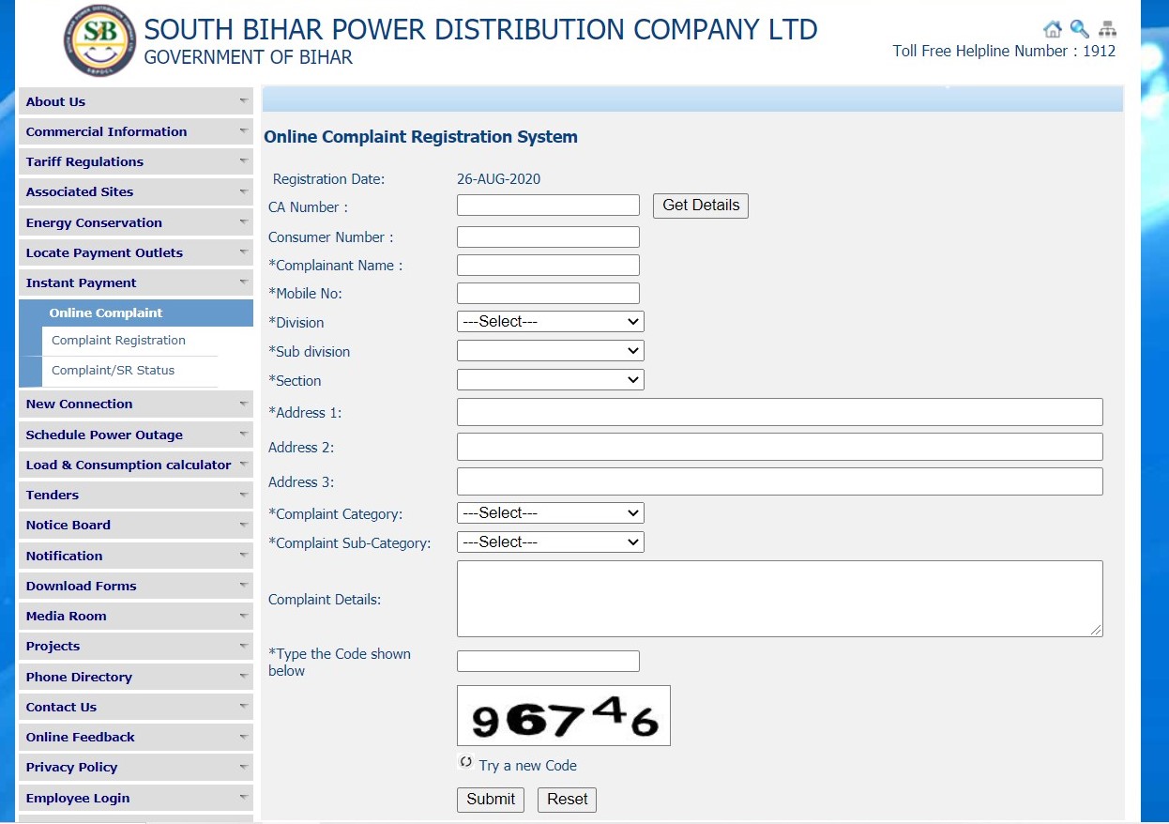Click the Submit button
Screen dimensions: 1169x824
point(491,800)
